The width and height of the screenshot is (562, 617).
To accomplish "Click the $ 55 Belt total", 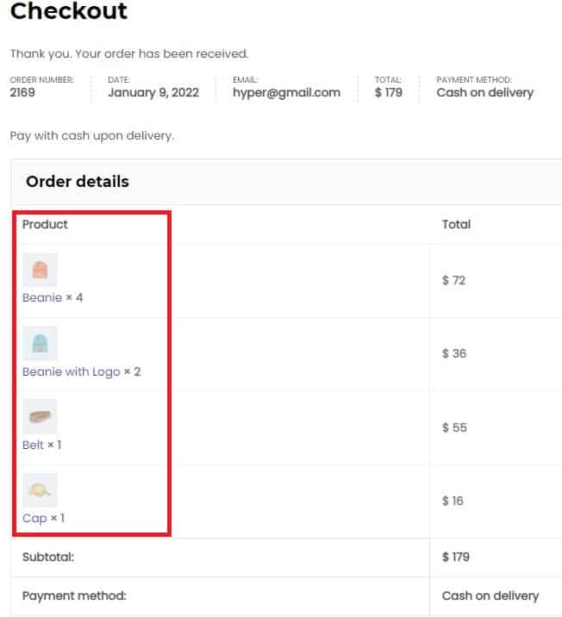I will click(x=454, y=427).
